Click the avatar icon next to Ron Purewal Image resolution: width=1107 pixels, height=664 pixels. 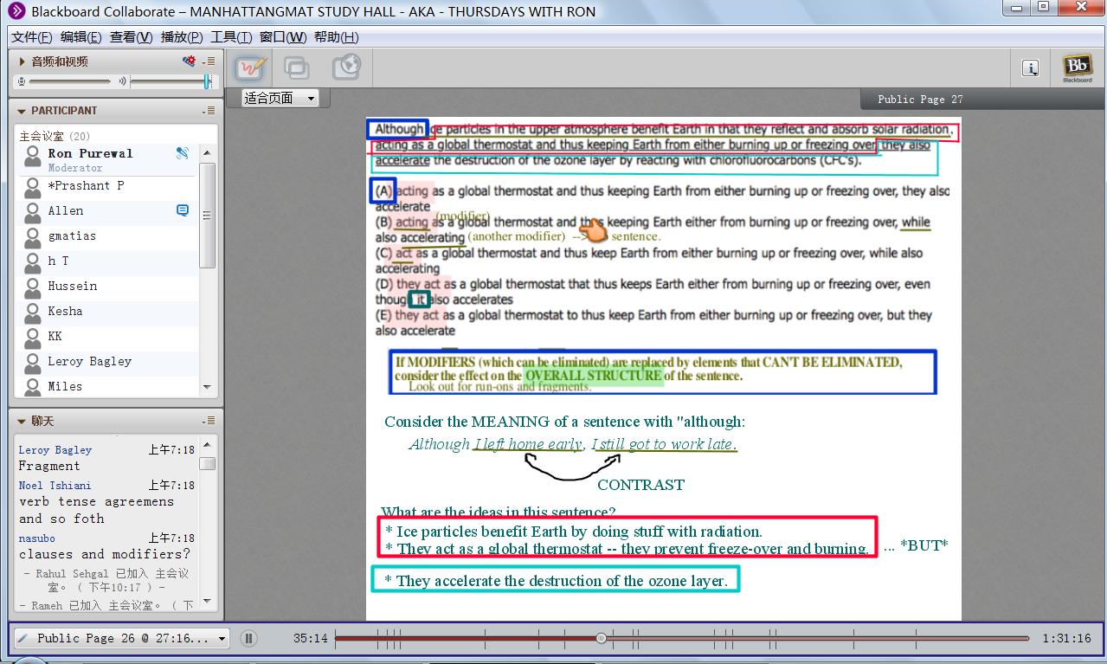(x=33, y=156)
